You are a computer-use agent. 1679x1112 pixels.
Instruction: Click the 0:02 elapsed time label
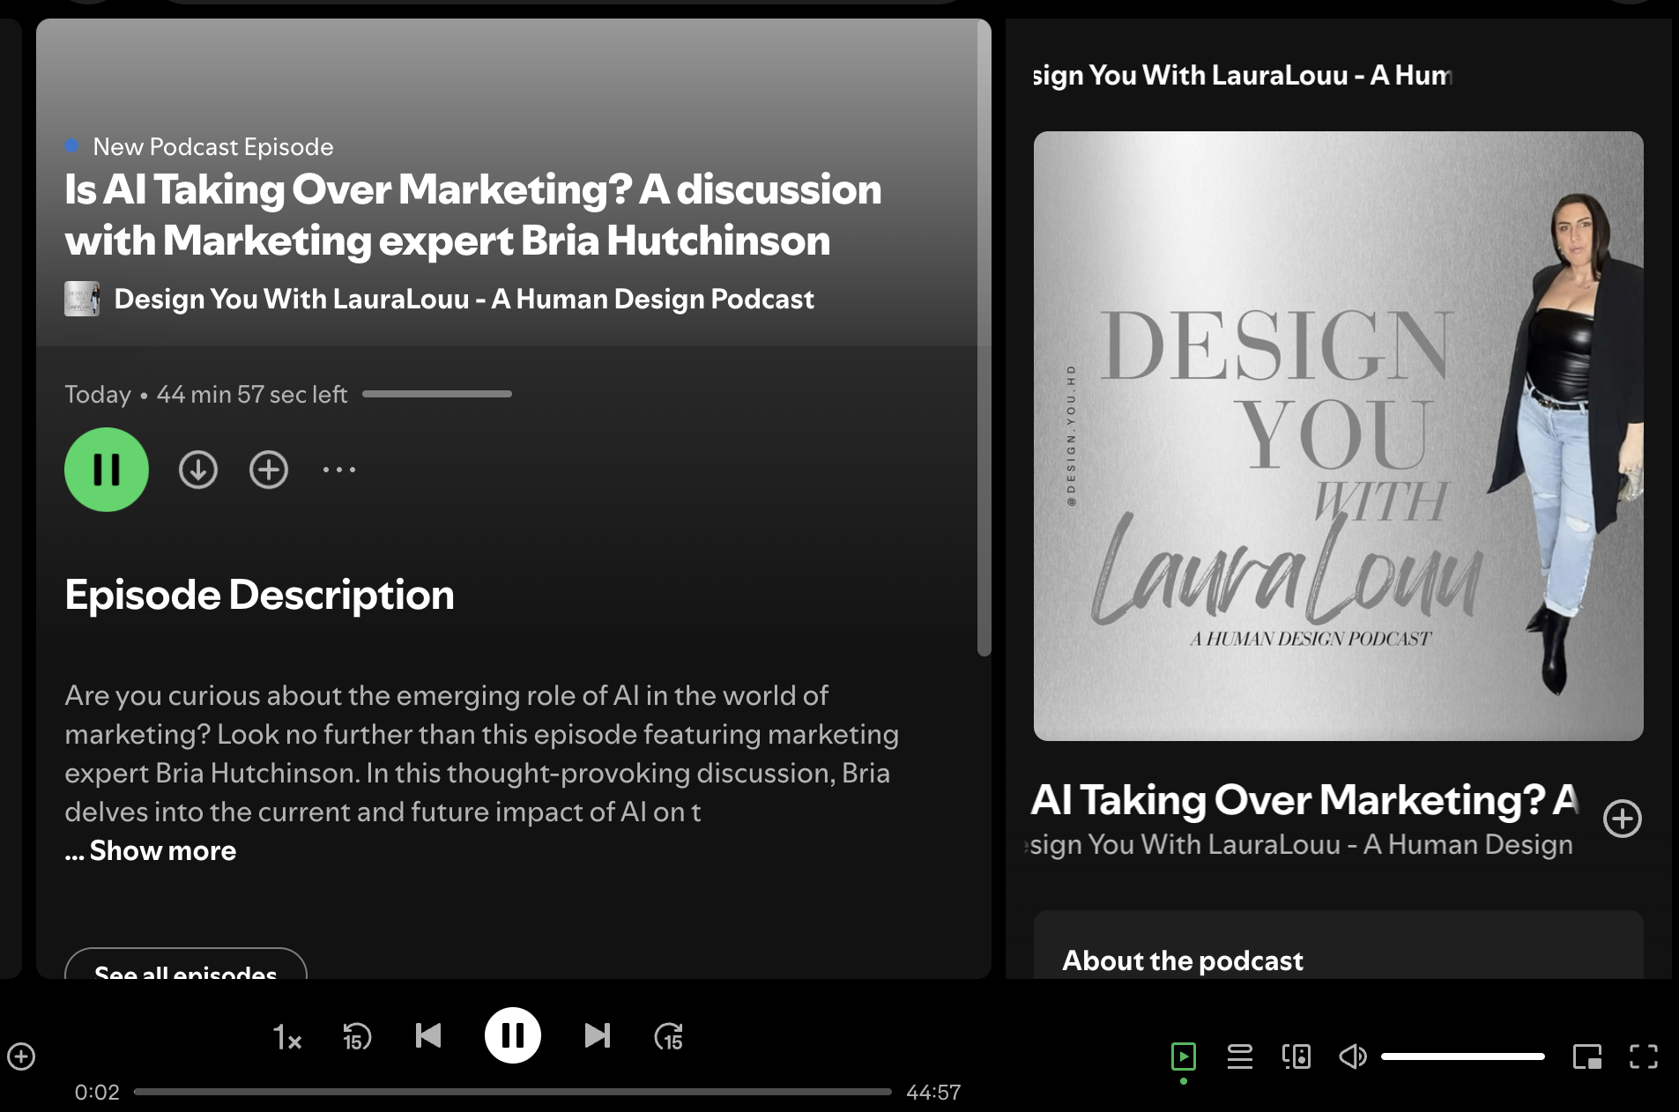(x=97, y=1092)
